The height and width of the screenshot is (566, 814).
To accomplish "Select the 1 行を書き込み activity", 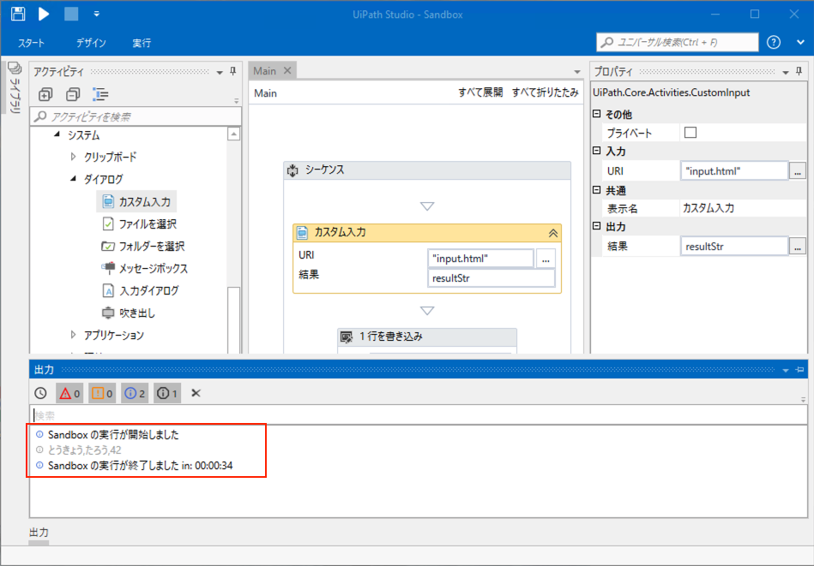I will [426, 337].
